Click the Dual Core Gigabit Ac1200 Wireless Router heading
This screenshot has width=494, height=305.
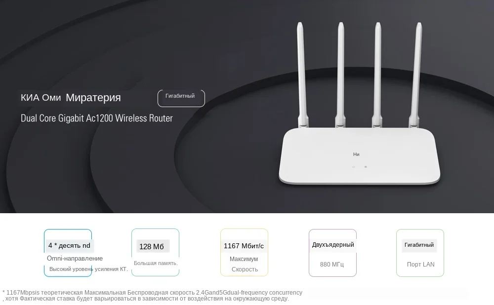[x=97, y=118]
